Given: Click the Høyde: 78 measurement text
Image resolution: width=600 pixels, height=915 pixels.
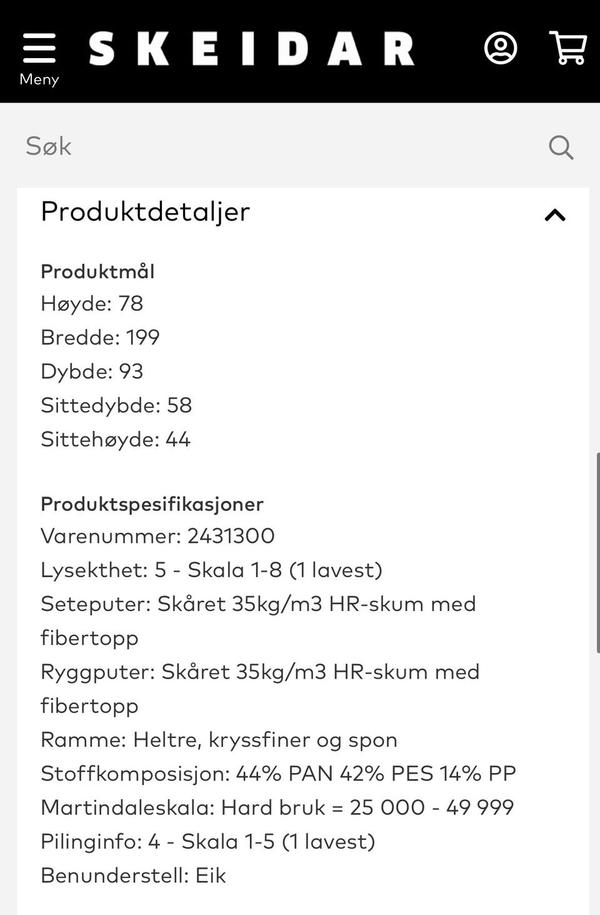Looking at the screenshot, I should pos(92,304).
